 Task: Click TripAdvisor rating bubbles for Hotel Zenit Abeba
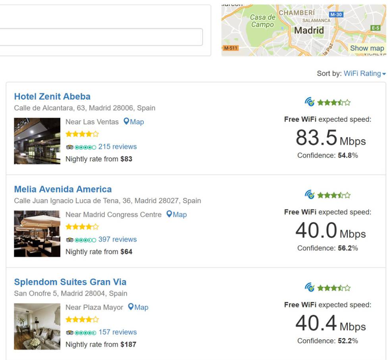pos(85,147)
